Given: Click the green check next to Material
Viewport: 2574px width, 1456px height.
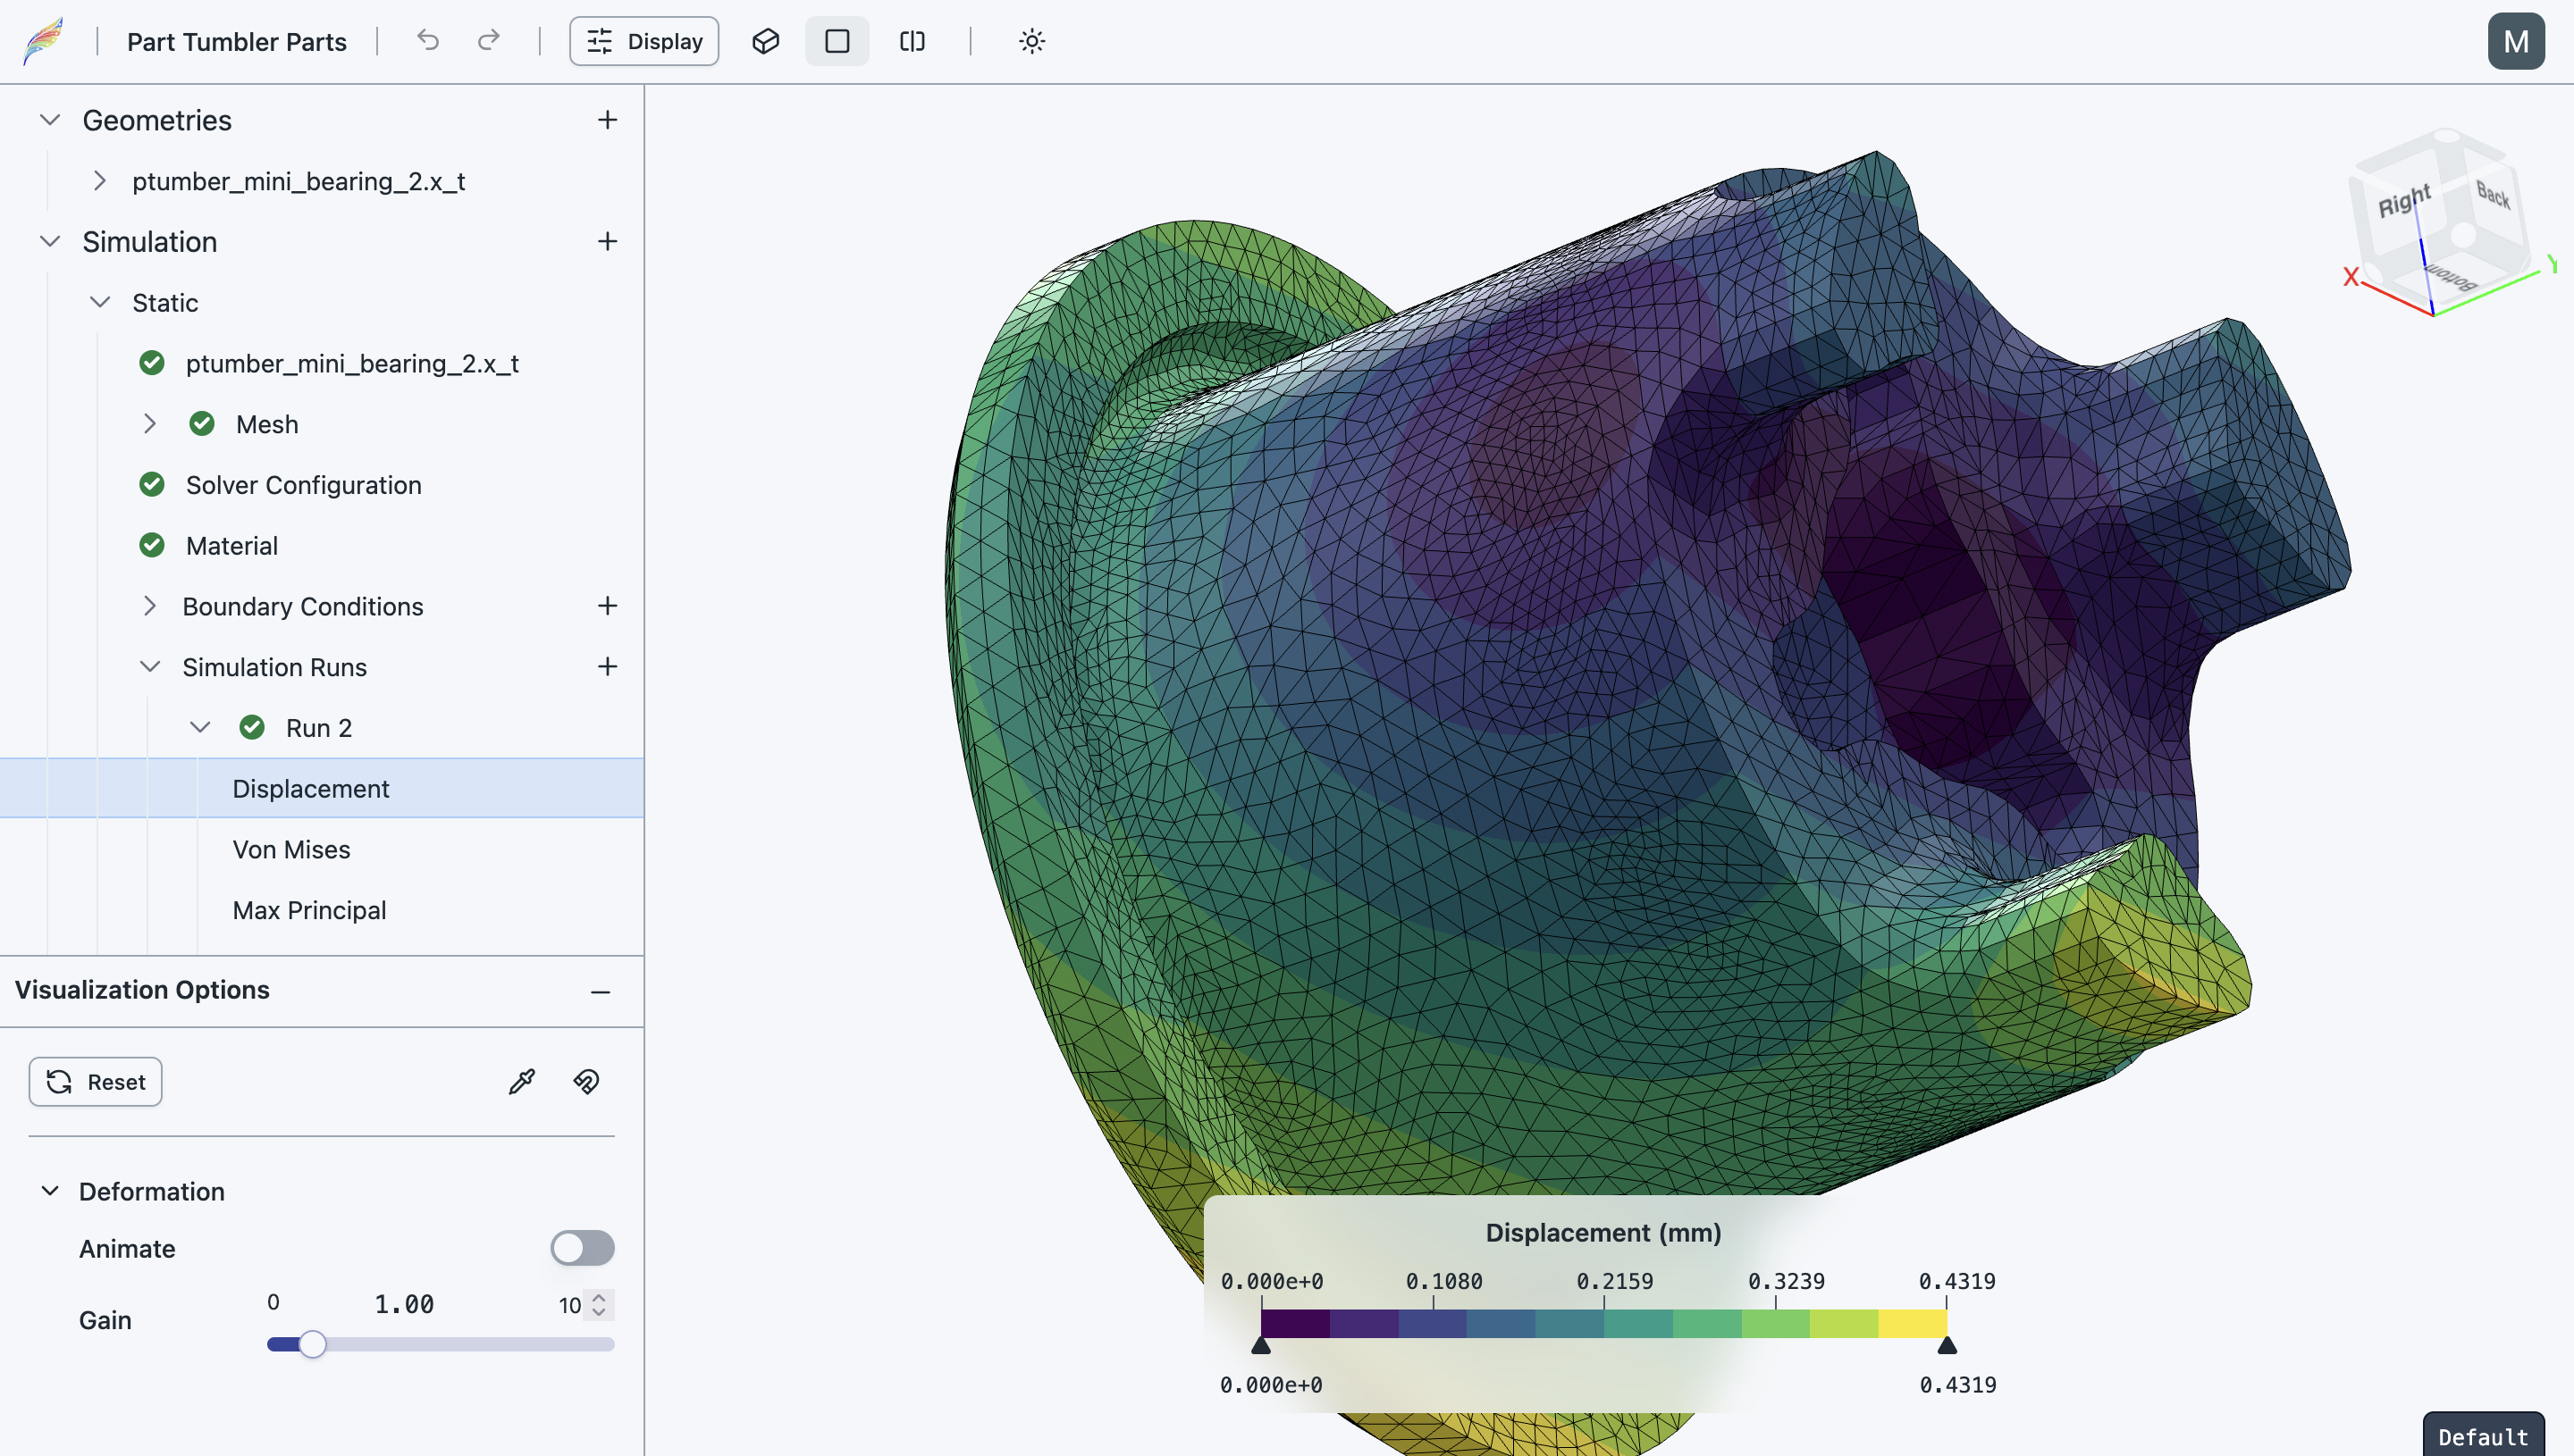Looking at the screenshot, I should tap(152, 545).
